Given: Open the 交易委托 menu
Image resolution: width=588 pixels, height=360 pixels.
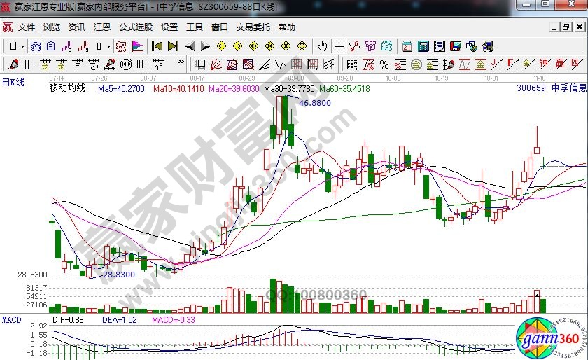Looking at the screenshot, I should [x=253, y=27].
